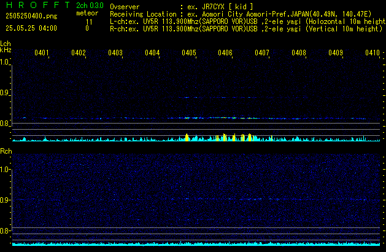Click the 0402 time marker
Image resolution: width=386 pixels, height=252 pixels.
79,53
